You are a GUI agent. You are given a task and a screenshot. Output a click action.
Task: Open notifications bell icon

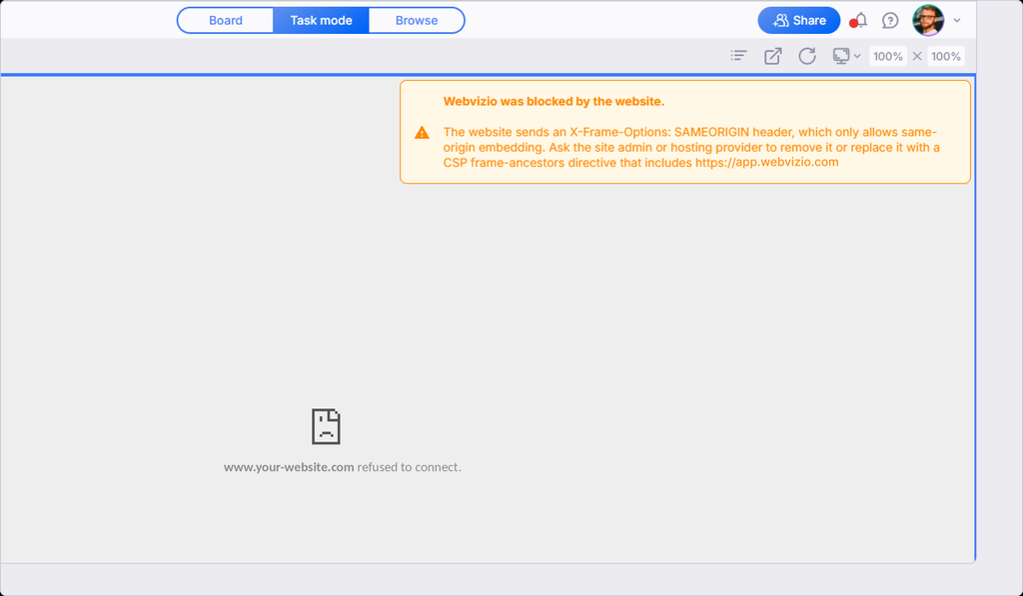pyautogui.click(x=860, y=20)
